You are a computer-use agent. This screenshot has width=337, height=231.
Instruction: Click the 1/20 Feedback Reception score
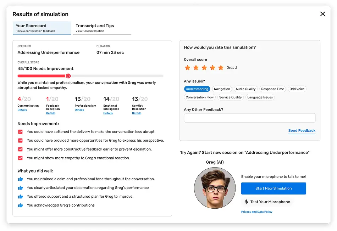[52, 99]
